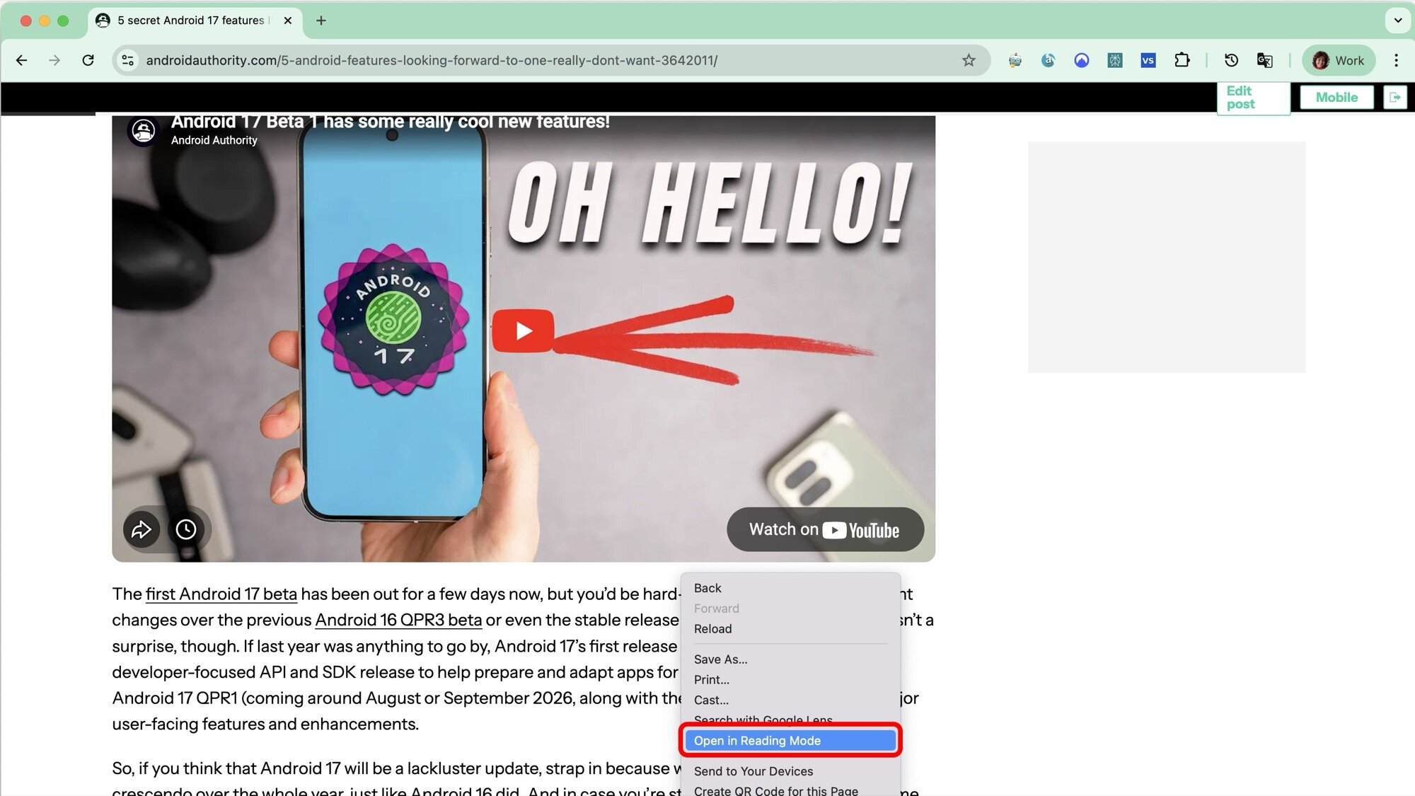Screen dimensions: 1415x796
Task: Bookmark the page with the star icon
Action: [968, 60]
